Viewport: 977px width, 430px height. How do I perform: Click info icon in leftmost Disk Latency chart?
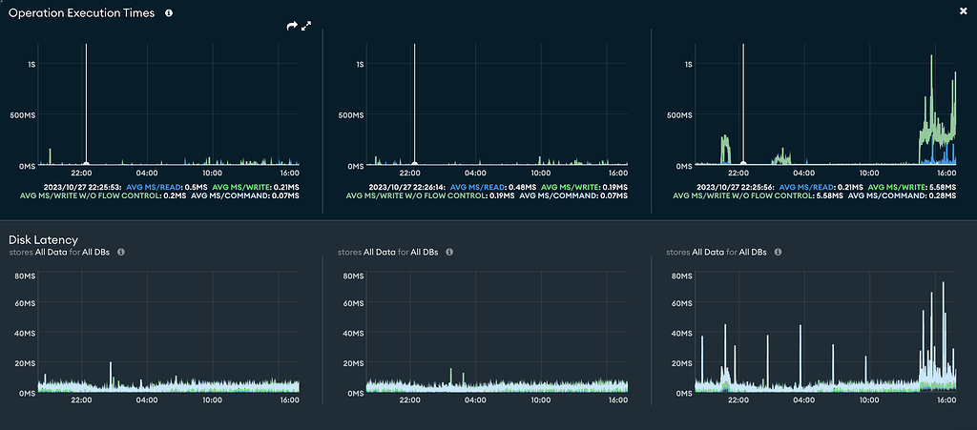point(121,253)
